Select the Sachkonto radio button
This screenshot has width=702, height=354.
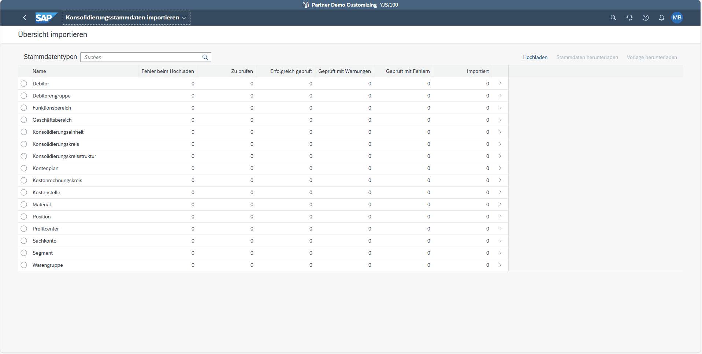[x=24, y=241]
